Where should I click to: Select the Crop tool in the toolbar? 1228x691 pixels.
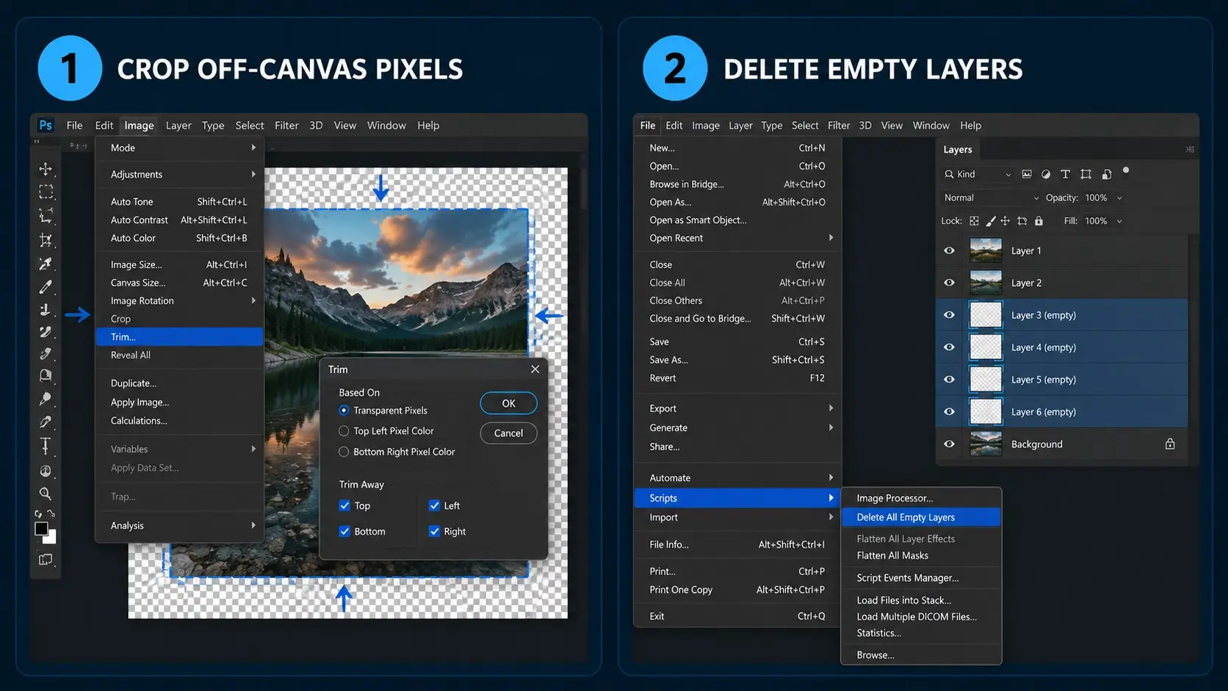click(46, 240)
